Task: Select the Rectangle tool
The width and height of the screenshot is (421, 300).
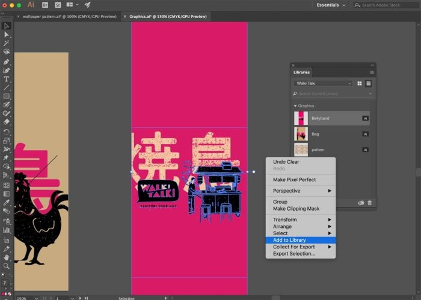Action: (x=7, y=96)
